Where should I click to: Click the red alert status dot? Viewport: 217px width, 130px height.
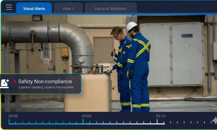[x=15, y=82]
